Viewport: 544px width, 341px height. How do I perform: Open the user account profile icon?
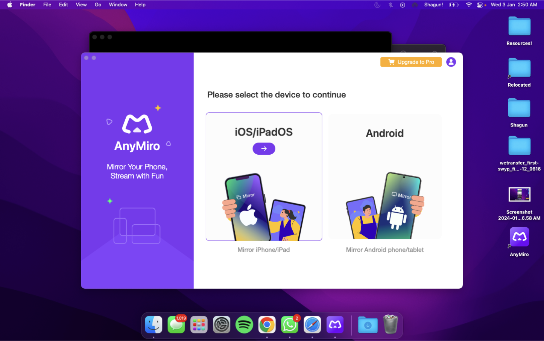451,62
